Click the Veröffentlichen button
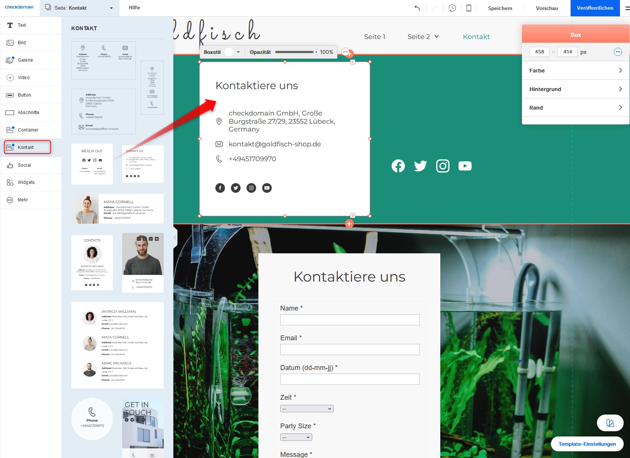 click(595, 8)
